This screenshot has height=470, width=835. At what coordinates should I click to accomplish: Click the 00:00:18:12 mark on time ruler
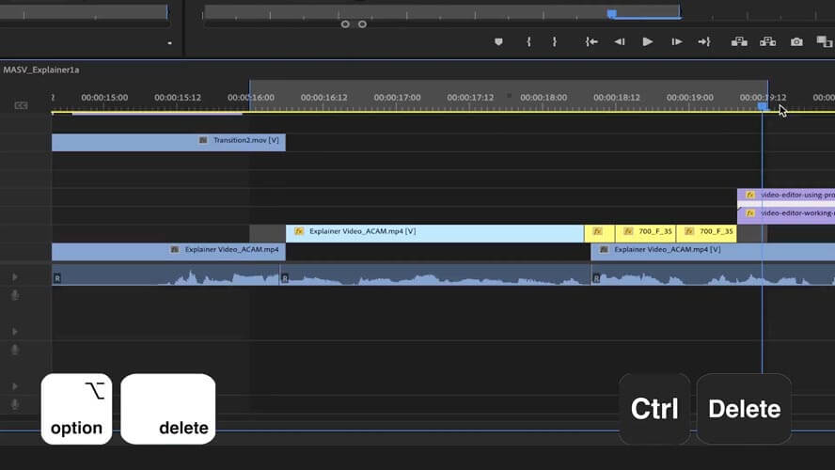617,98
